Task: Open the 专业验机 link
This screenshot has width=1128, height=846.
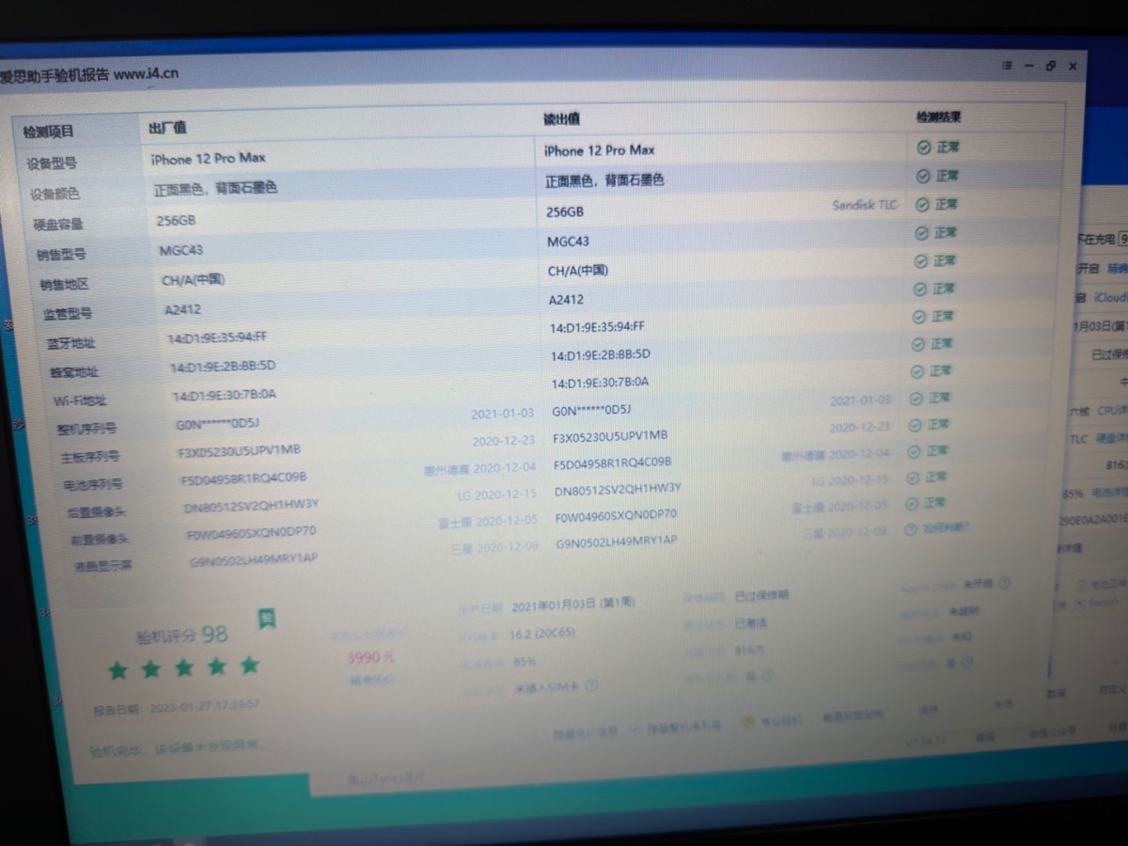Action: pos(781,722)
